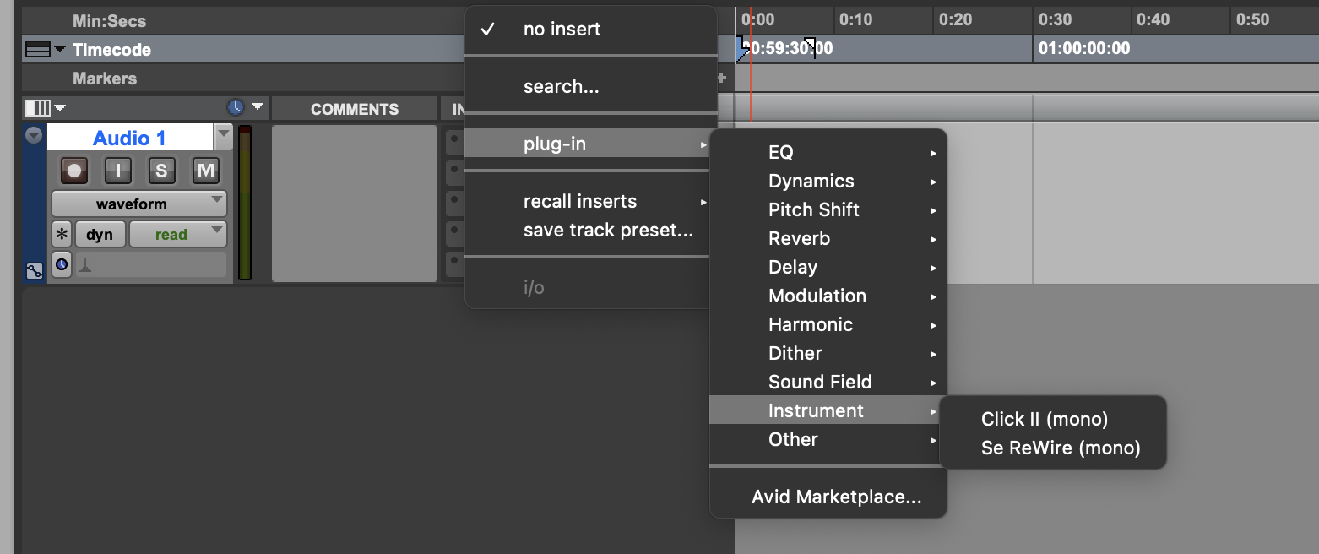The height and width of the screenshot is (554, 1319).
Task: Solo the Audio 1 track
Action: pos(161,171)
